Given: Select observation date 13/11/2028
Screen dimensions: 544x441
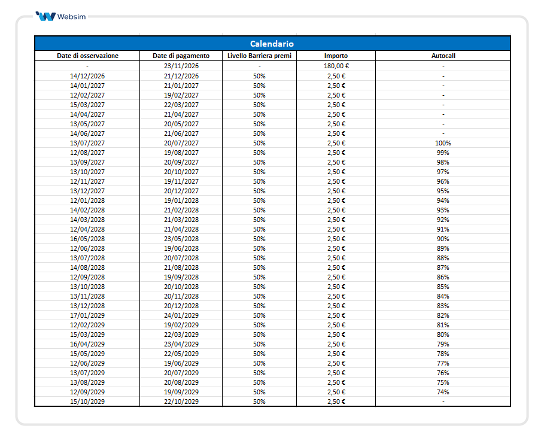Looking at the screenshot, I should coord(87,296).
